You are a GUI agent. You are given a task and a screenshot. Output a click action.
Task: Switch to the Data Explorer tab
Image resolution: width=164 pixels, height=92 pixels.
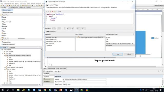point(13,8)
